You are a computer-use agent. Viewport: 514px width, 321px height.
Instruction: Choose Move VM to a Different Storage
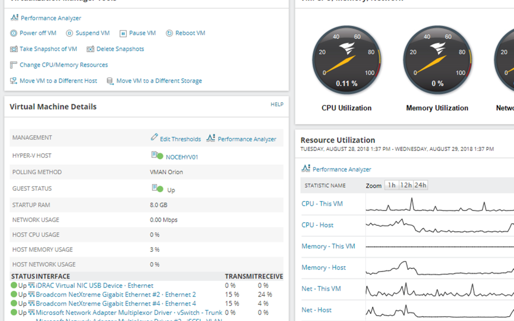(159, 81)
